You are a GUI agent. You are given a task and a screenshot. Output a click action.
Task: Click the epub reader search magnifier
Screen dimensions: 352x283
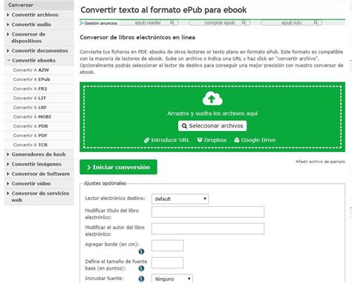click(x=172, y=23)
